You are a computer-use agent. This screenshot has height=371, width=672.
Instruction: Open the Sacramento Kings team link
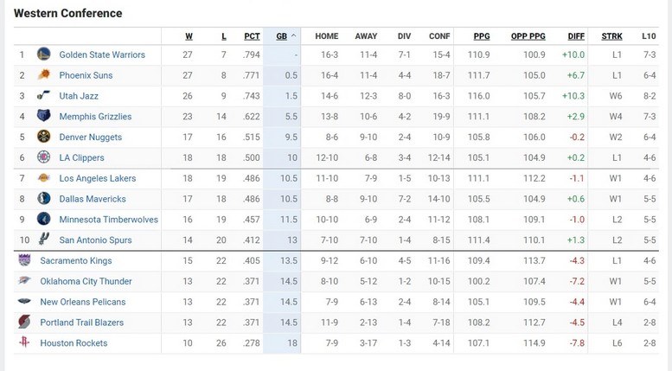[75, 260]
